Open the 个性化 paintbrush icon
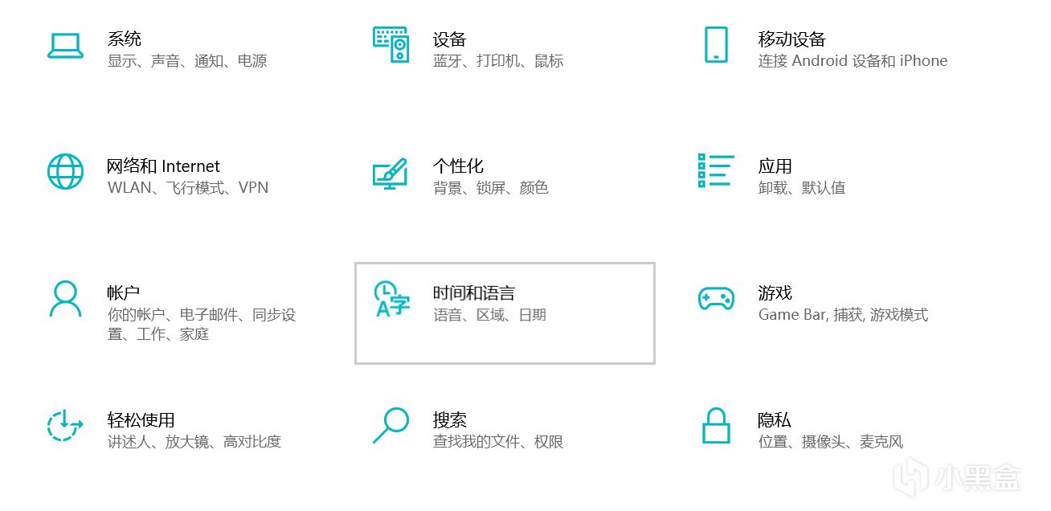The height and width of the screenshot is (511, 1051). coord(391,174)
